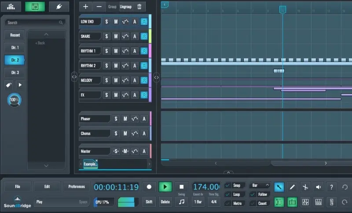
Task: Toggle the Snap checkbox
Action: click(227, 186)
